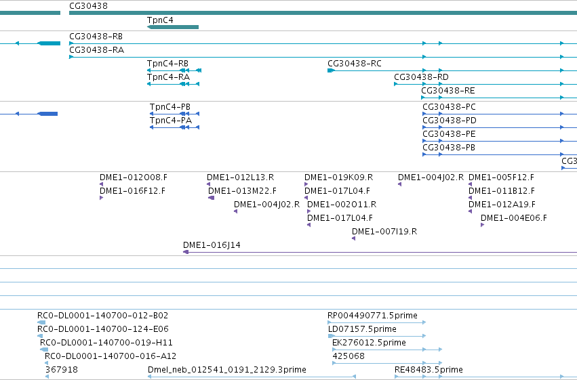Viewport: 577px width, 380px height.
Task: Click the CG30438-PB protein label
Action: click(449, 148)
